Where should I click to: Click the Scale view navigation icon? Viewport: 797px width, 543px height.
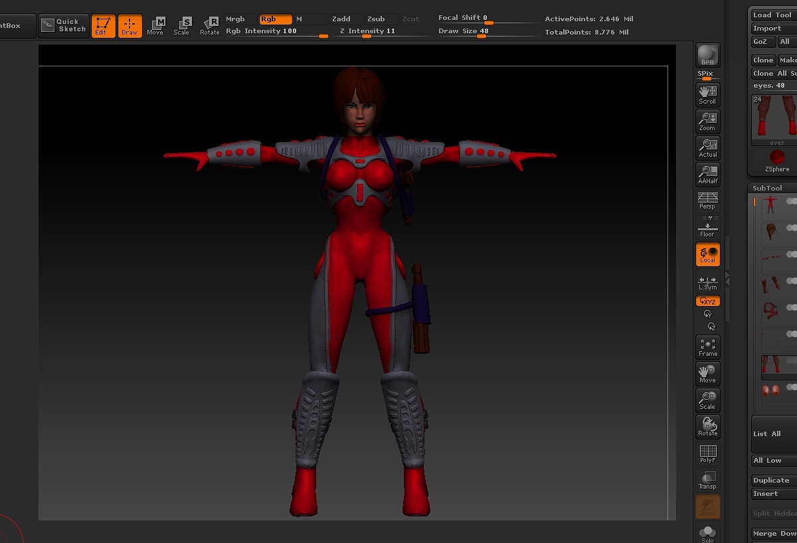coord(707,400)
